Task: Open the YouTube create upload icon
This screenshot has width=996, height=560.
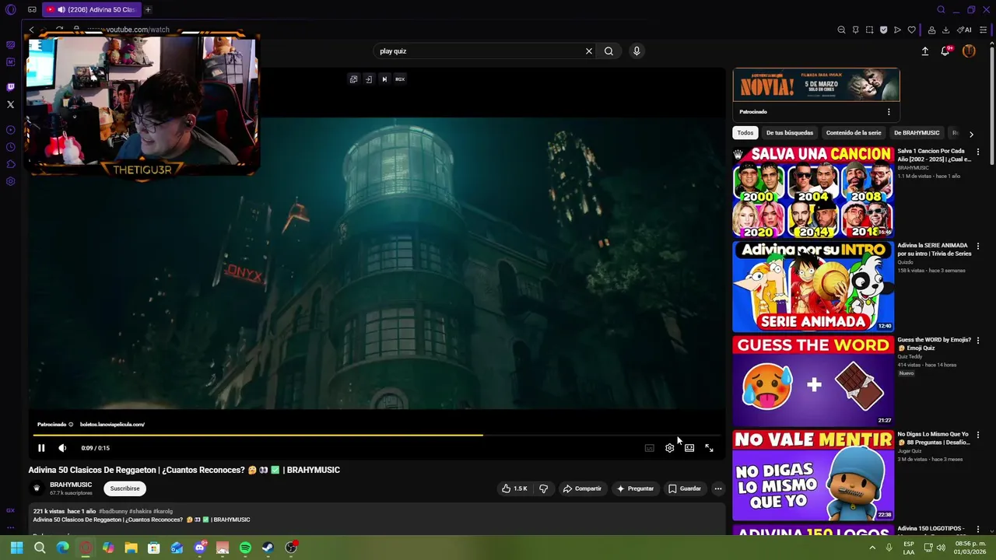Action: click(925, 51)
